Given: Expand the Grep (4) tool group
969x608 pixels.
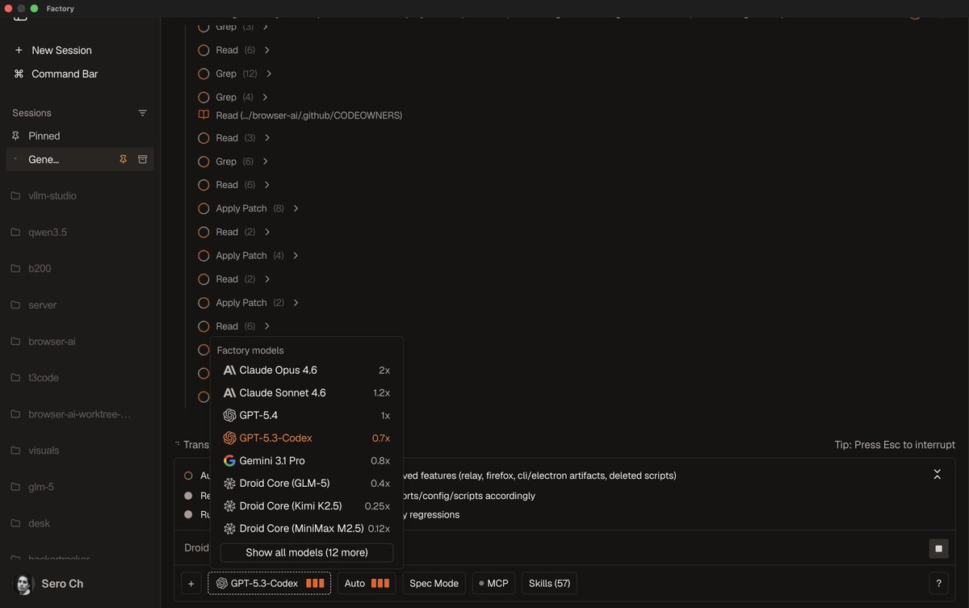Looking at the screenshot, I should coord(234,97).
